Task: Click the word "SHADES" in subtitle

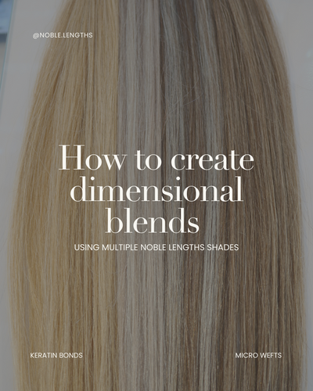Action: pos(223,247)
